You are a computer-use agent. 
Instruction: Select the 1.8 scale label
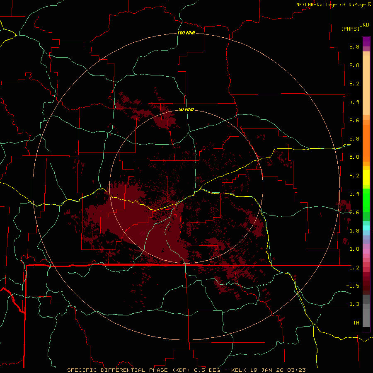pos(354,231)
